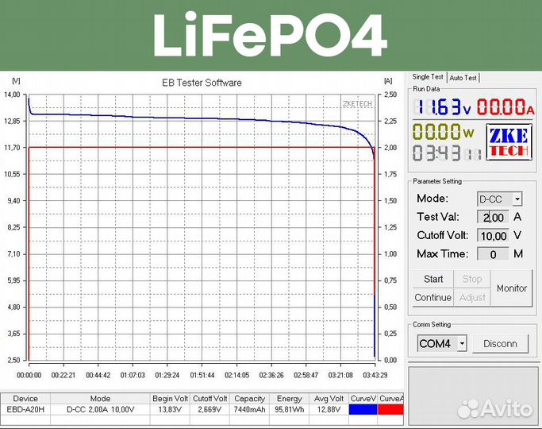Click the Continue button

point(432,297)
